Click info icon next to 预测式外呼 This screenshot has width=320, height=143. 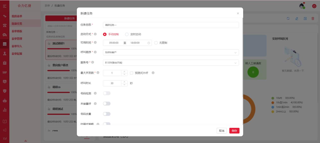click(153, 73)
